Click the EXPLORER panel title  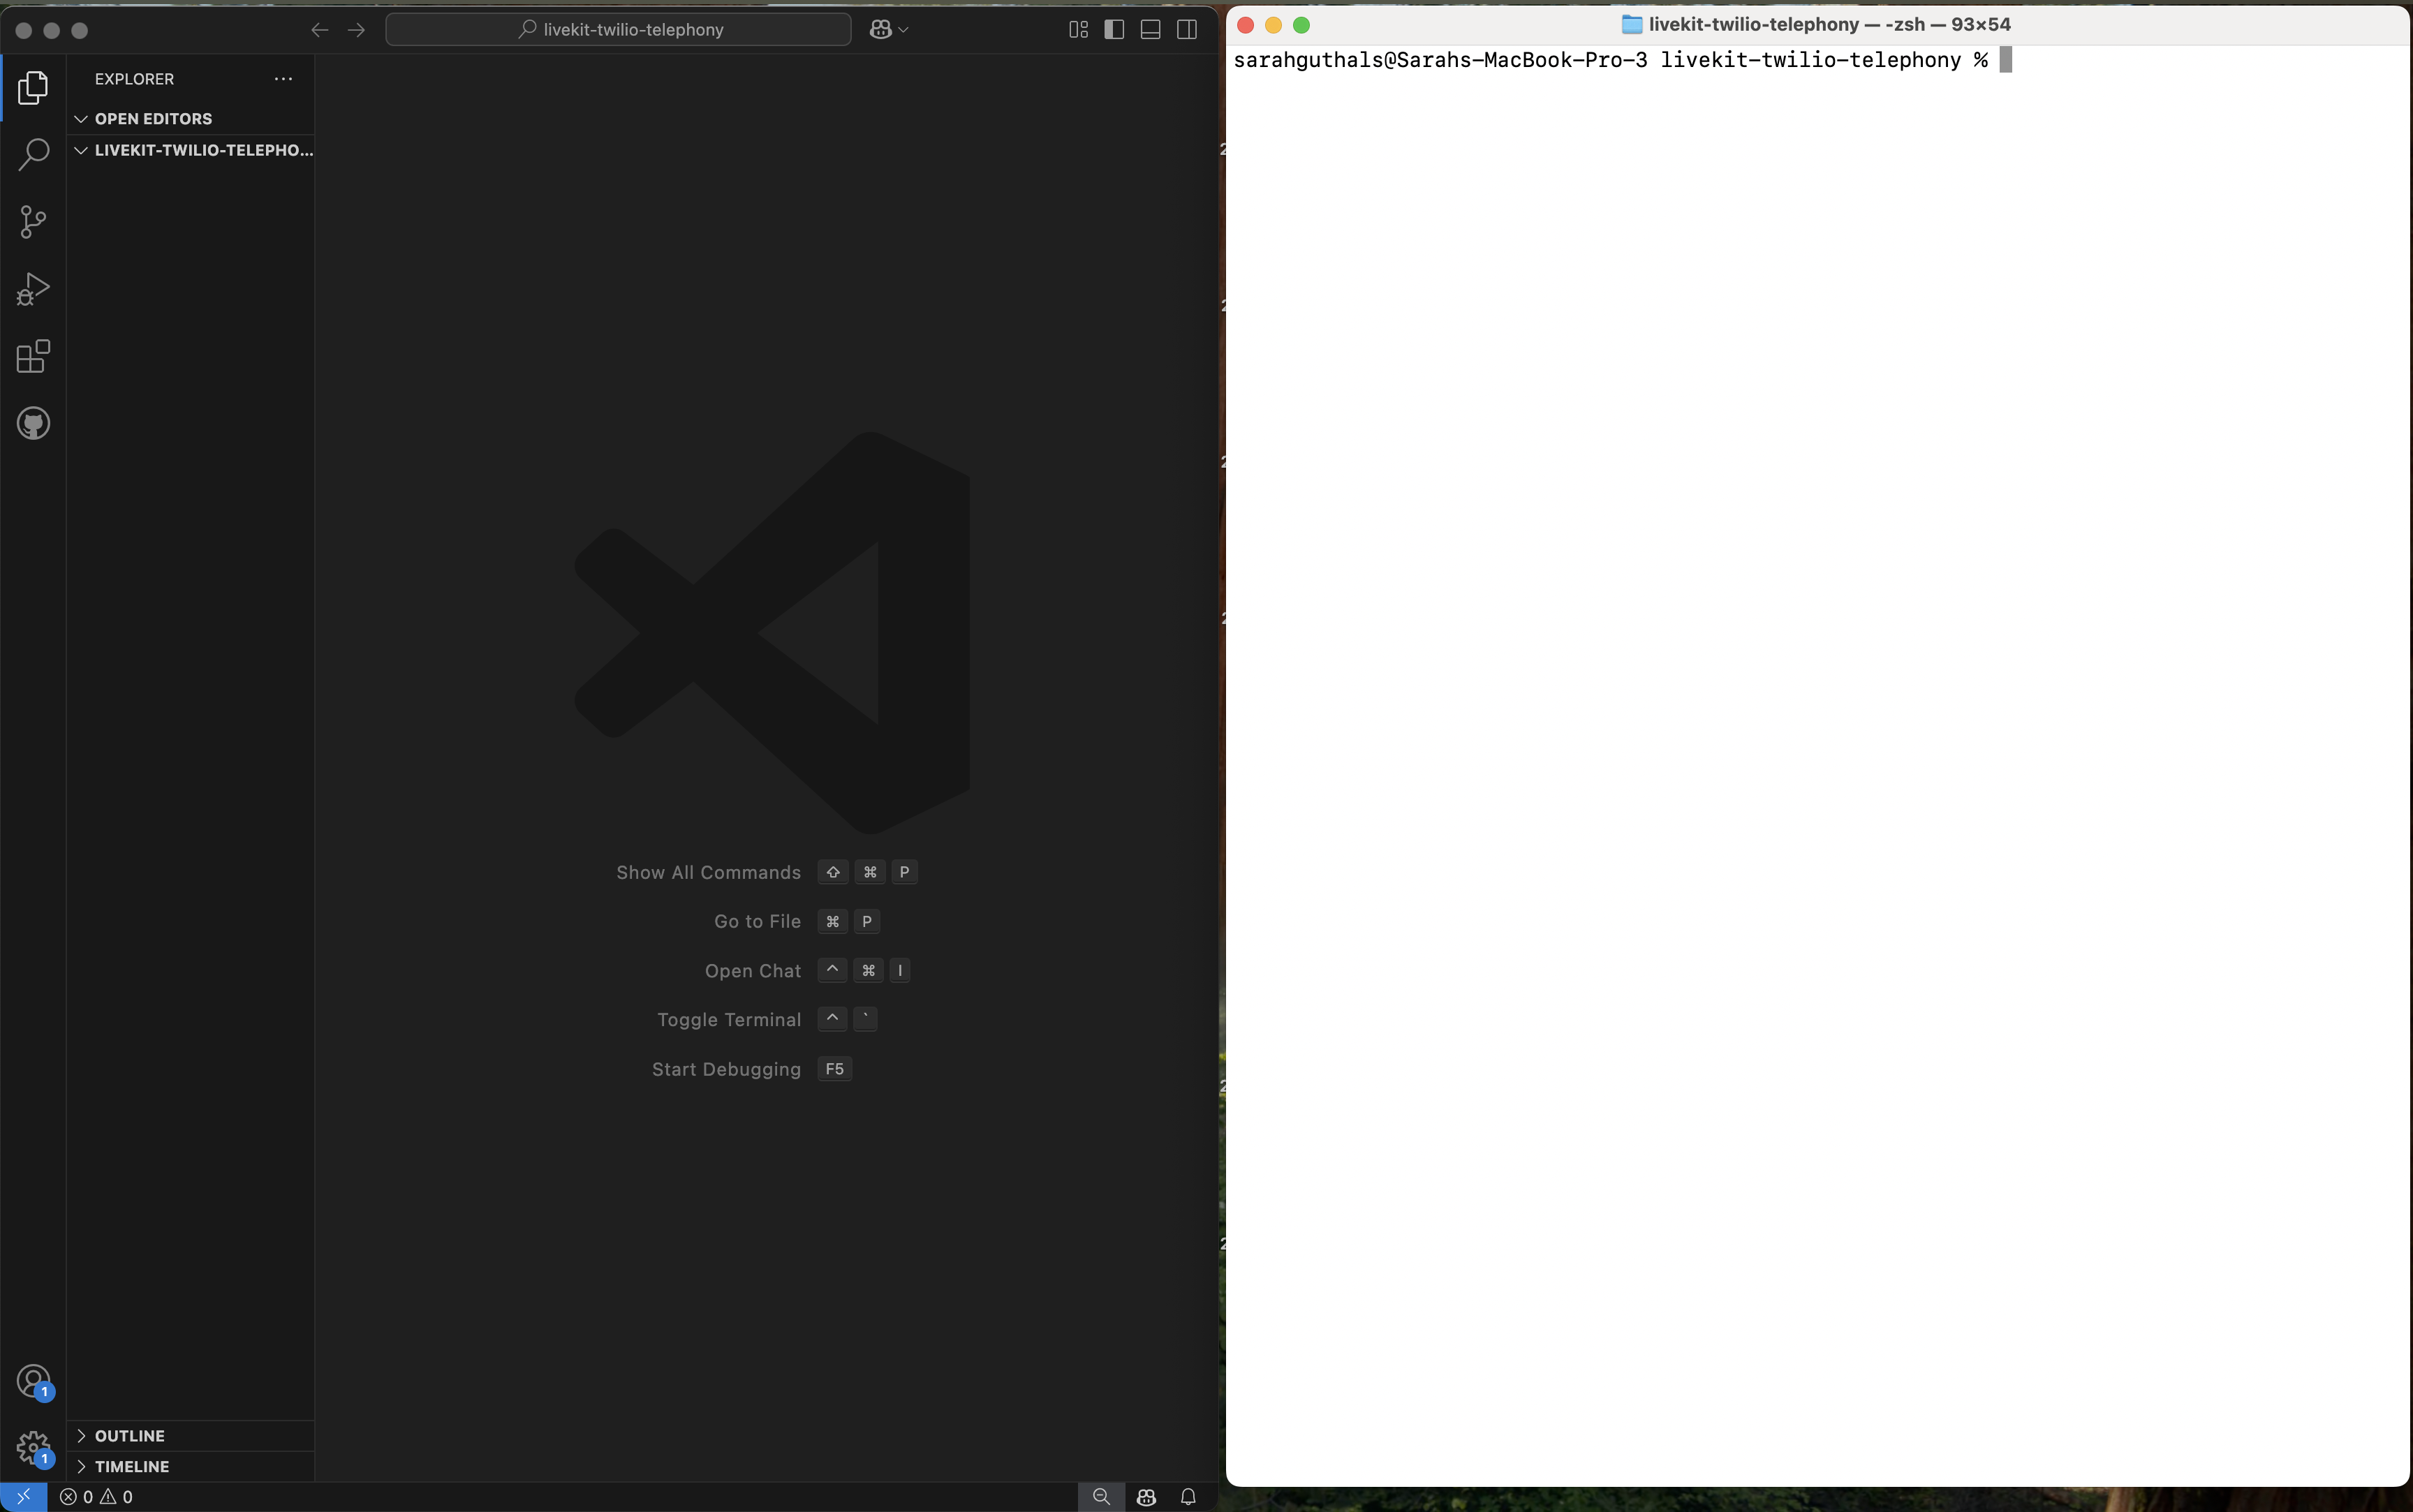tap(134, 79)
